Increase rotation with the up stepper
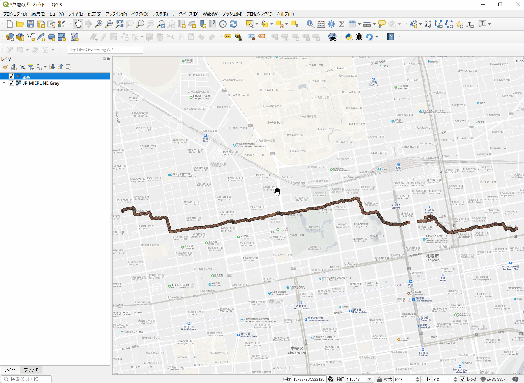This screenshot has width=524, height=383. (x=455, y=378)
